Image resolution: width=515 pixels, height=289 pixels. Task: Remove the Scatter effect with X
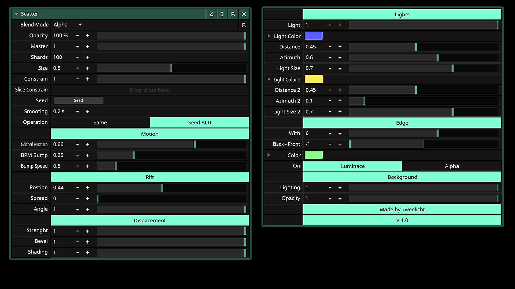(x=244, y=14)
